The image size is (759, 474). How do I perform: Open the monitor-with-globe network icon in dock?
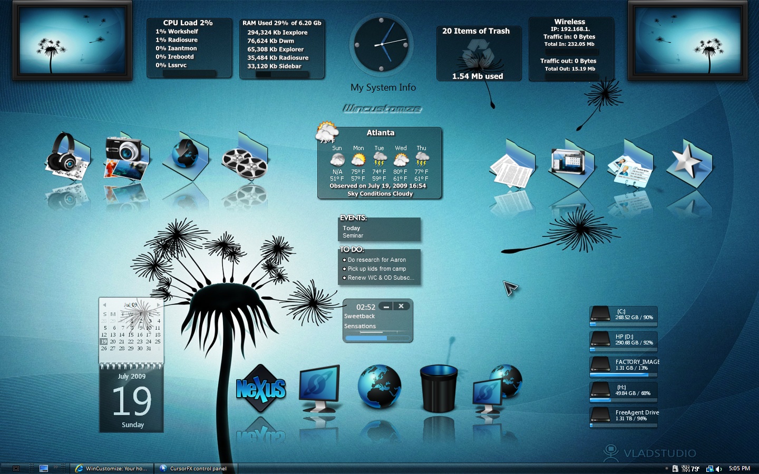coord(498,389)
